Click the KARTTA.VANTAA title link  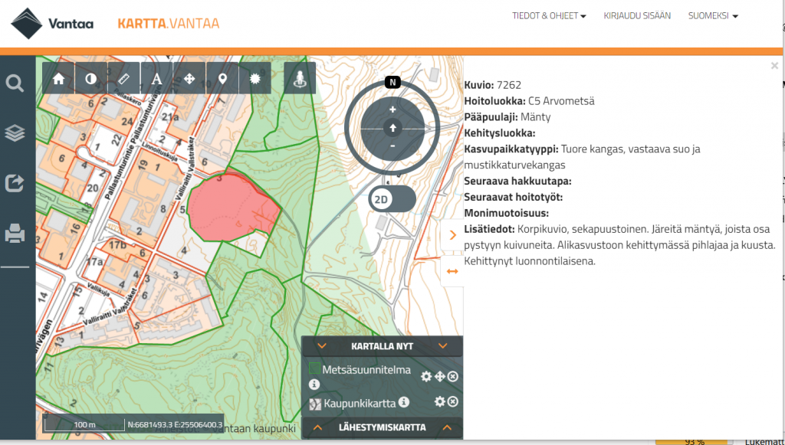pyautogui.click(x=168, y=24)
